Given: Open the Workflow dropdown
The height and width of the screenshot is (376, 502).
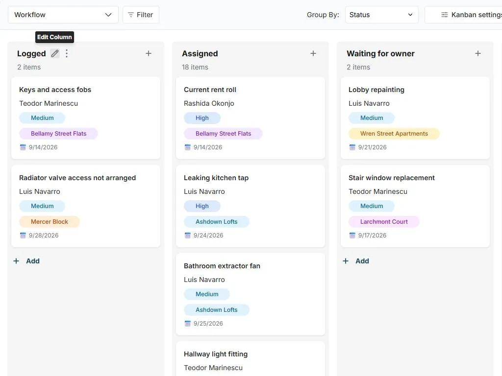Looking at the screenshot, I should [63, 15].
